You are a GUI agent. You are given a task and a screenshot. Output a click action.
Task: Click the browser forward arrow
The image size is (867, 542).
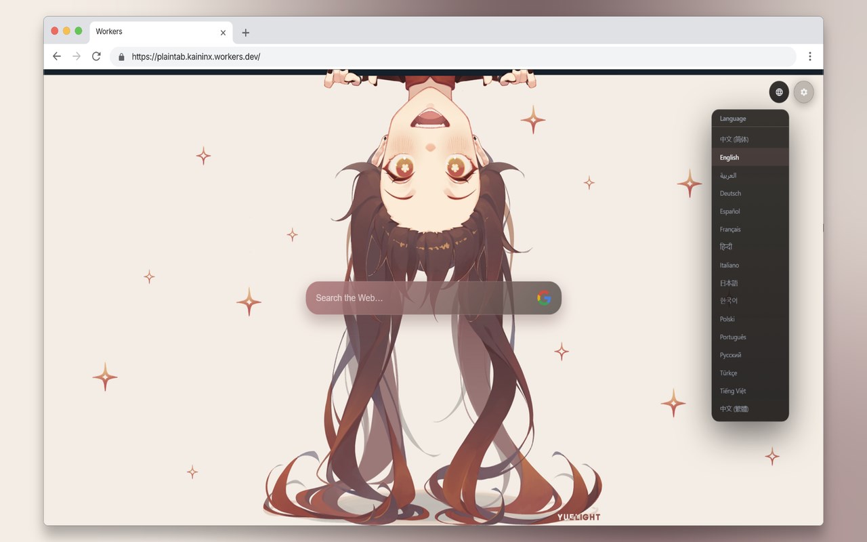tap(77, 56)
